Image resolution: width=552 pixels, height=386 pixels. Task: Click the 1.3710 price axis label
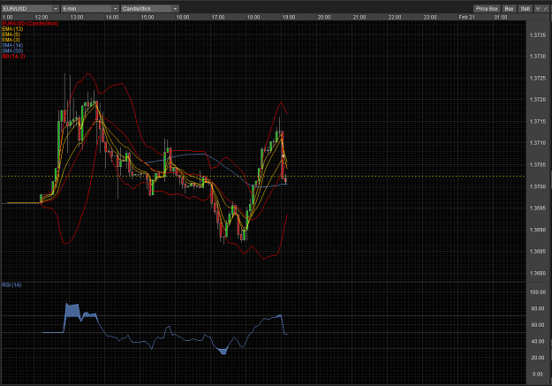538,143
